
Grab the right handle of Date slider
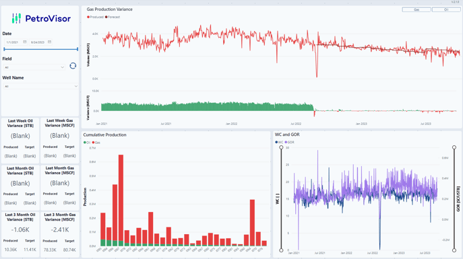(x=78, y=49)
